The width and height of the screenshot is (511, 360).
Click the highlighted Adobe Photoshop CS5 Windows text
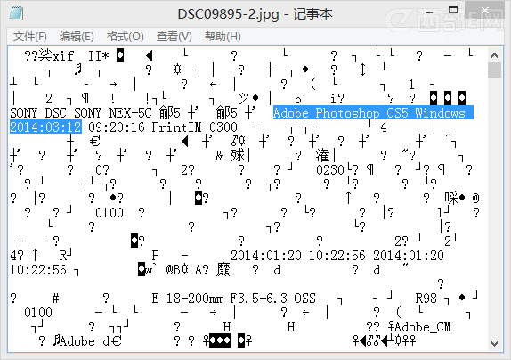373,113
